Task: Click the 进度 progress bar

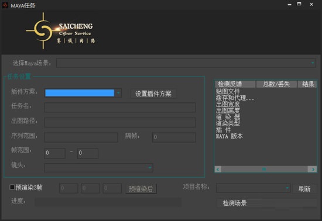Action: [108, 202]
